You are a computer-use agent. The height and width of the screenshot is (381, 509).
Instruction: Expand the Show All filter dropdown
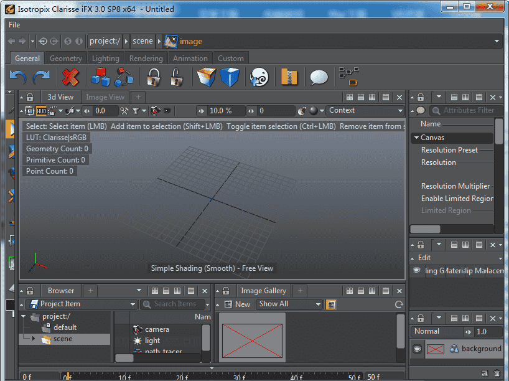[x=289, y=304]
